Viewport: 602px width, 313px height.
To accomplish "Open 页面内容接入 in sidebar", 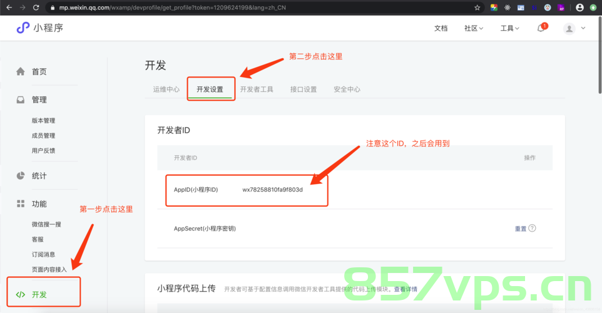I will pyautogui.click(x=49, y=270).
